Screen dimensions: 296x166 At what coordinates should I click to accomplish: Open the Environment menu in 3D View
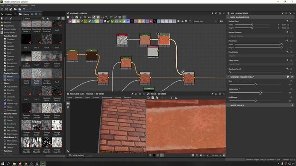tap(107, 97)
